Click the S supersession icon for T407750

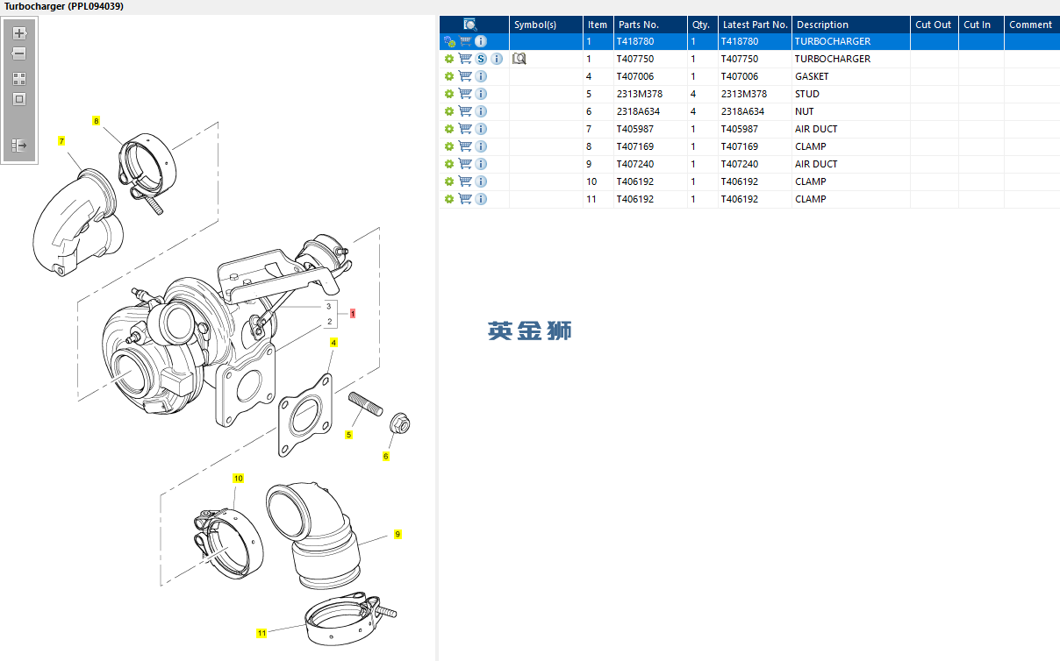pyautogui.click(x=481, y=59)
